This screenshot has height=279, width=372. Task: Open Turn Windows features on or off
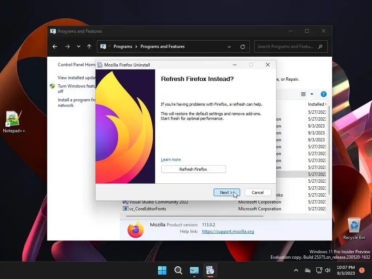pos(76,89)
